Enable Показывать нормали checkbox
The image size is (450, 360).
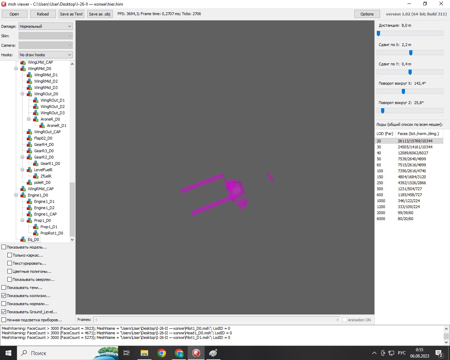(x=4, y=304)
